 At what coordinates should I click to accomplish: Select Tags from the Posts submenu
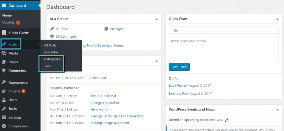click(47, 66)
